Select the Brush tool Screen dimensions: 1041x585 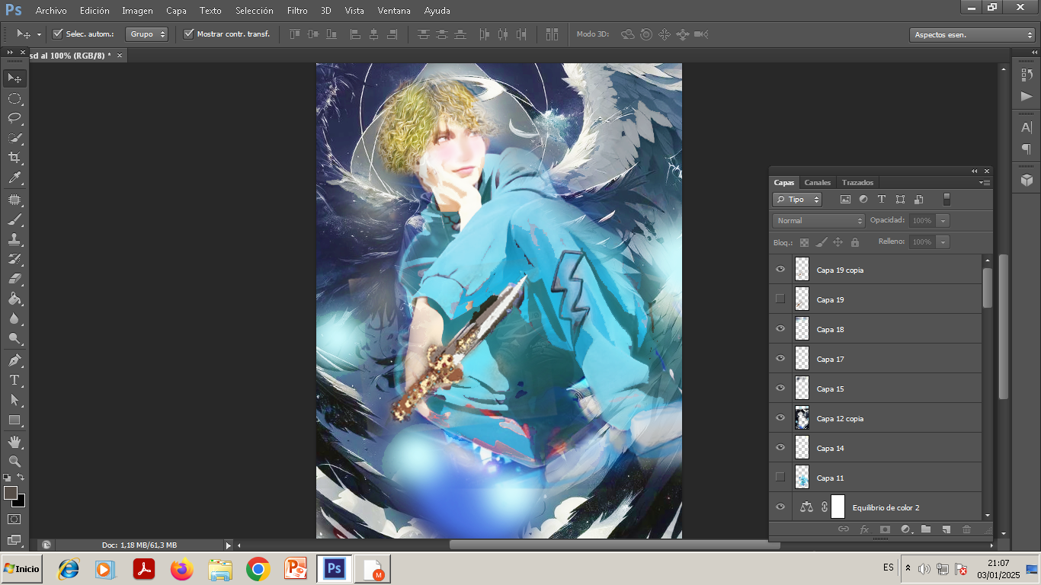14,219
